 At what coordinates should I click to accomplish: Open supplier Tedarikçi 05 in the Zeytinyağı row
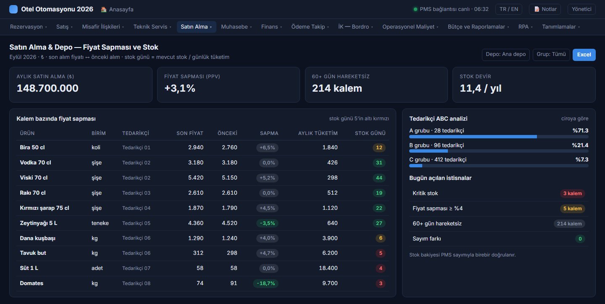[x=136, y=223]
